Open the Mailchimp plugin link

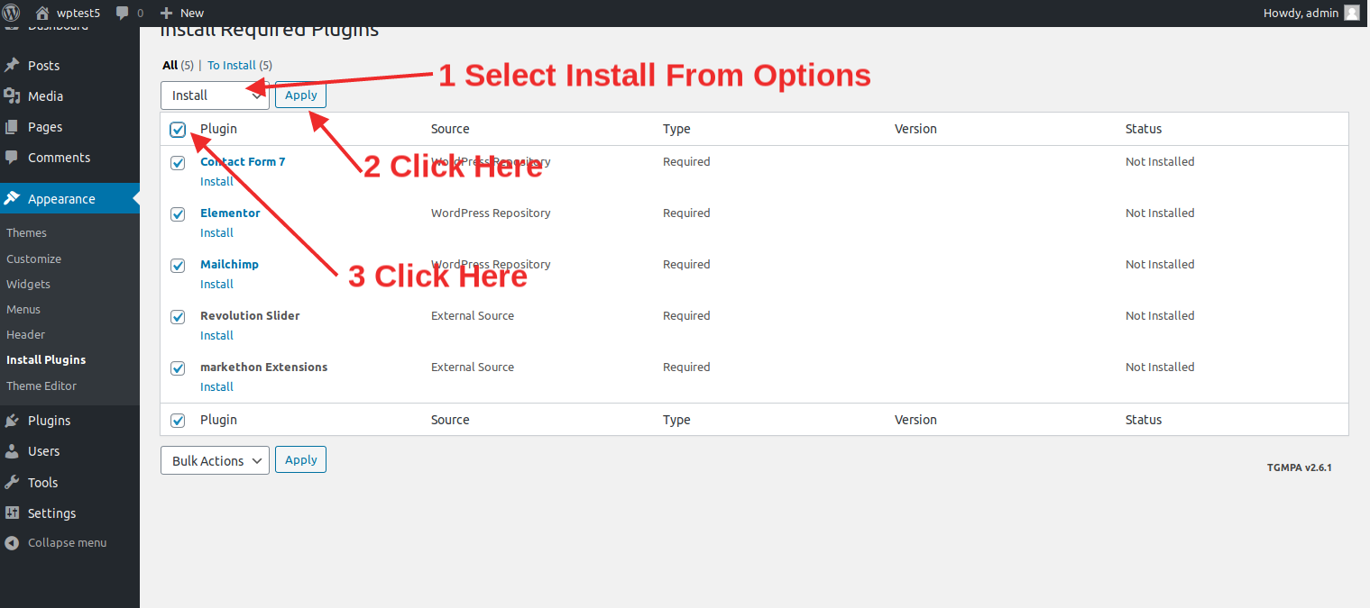coord(229,265)
